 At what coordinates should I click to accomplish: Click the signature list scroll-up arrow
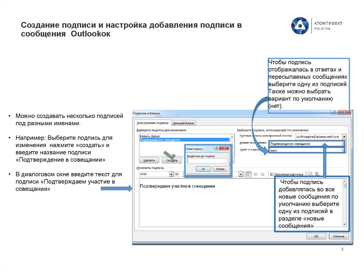[232, 137]
